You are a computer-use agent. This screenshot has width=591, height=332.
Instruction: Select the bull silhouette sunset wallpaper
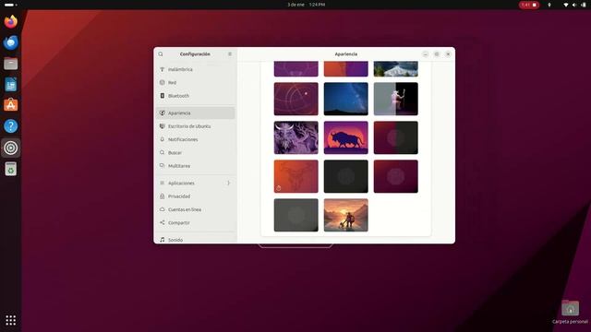345,137
